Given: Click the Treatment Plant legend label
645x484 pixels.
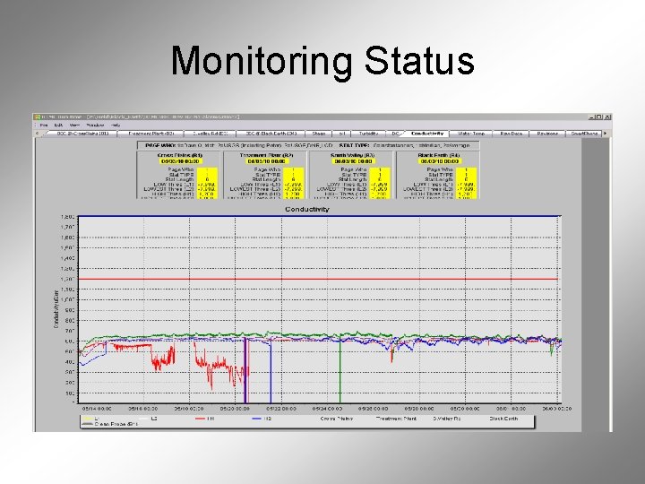Looking at the screenshot, I should (x=397, y=419).
